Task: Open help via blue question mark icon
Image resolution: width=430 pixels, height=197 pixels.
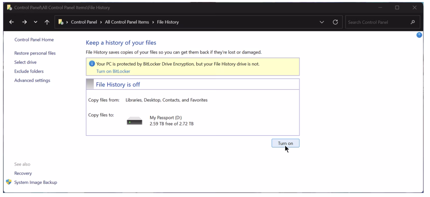Action: (x=420, y=36)
